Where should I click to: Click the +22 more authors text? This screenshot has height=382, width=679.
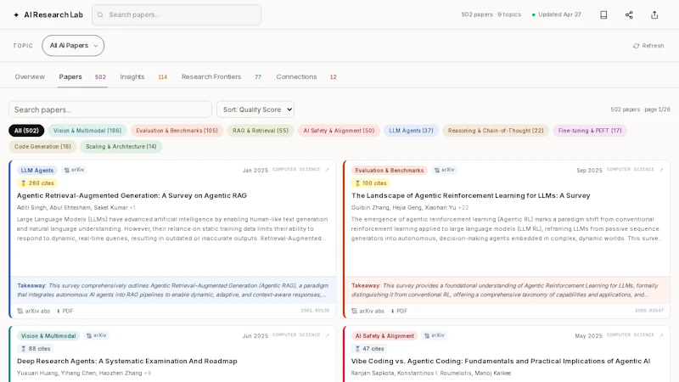point(463,207)
